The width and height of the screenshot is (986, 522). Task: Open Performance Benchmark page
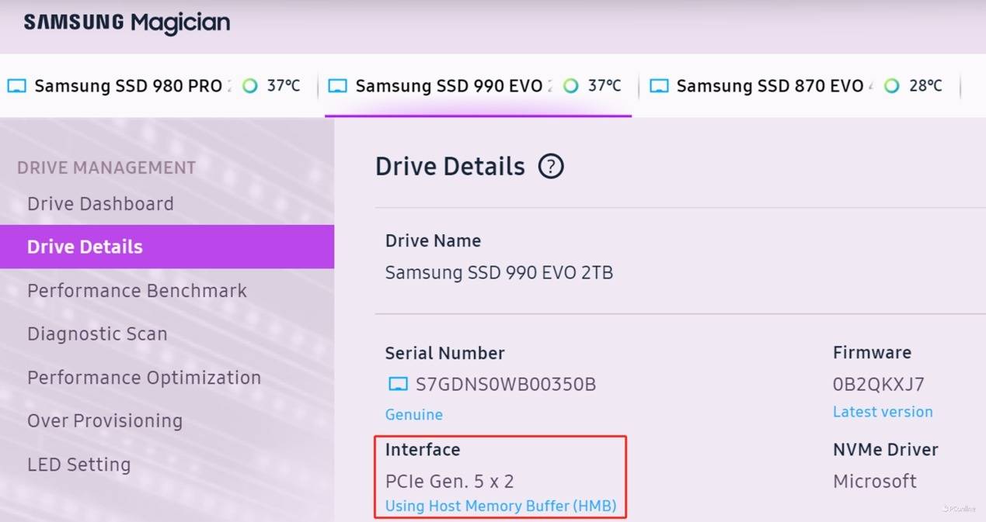[x=137, y=291]
